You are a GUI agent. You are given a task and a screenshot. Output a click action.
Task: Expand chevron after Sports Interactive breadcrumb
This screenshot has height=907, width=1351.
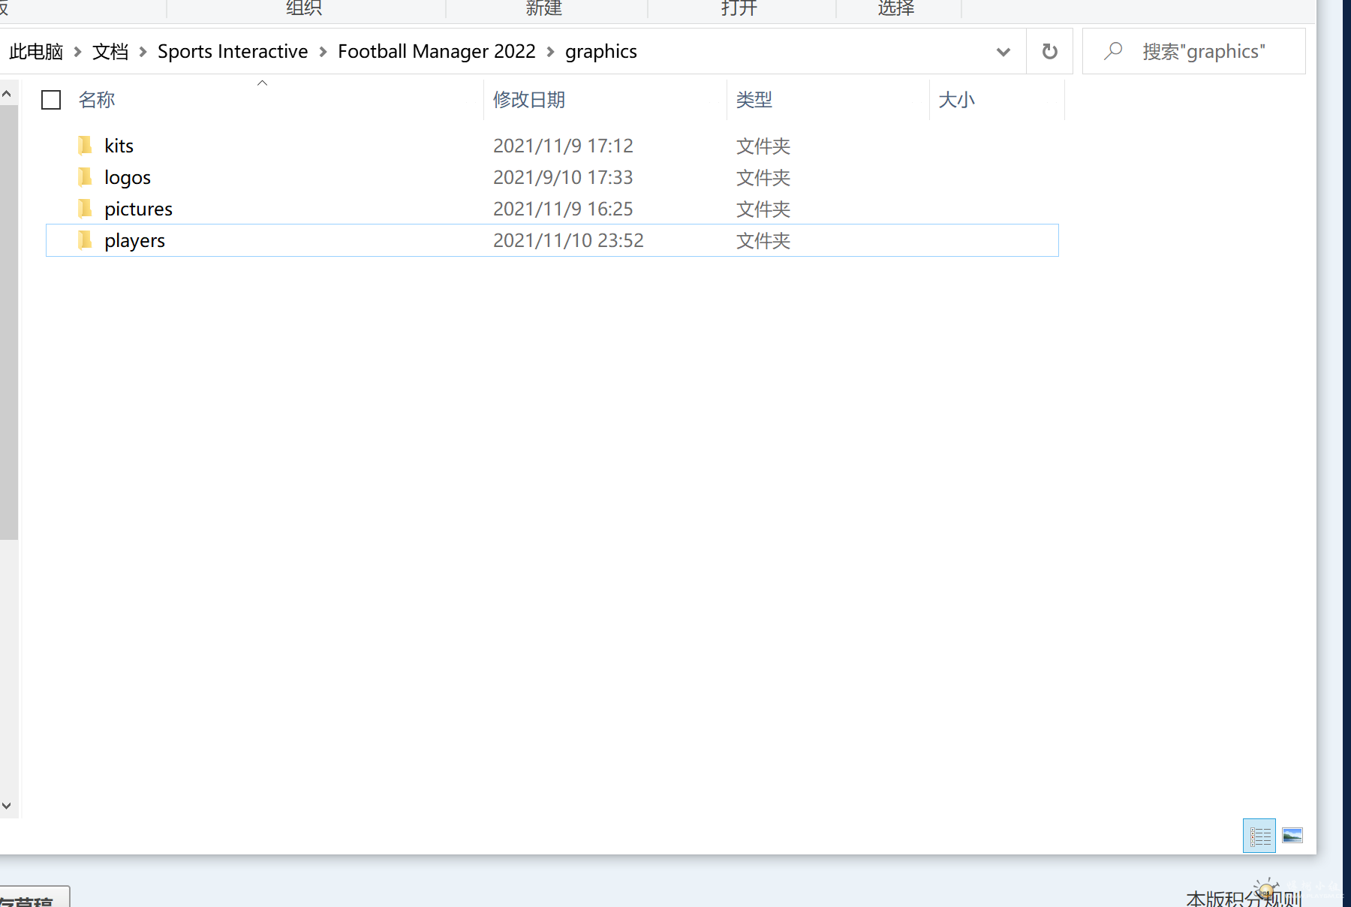coord(323,52)
